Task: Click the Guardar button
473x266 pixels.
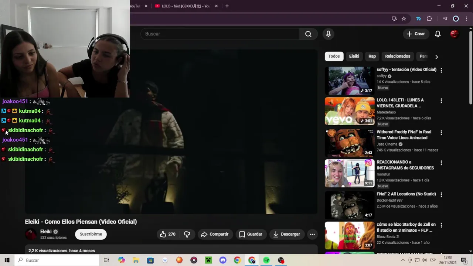Action: (x=251, y=234)
